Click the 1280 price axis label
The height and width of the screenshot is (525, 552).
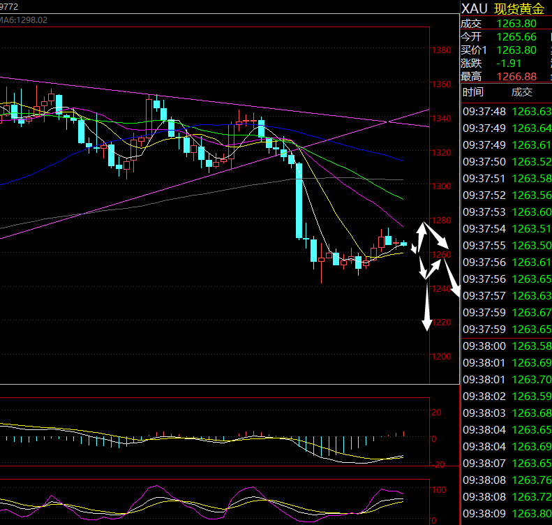442,220
